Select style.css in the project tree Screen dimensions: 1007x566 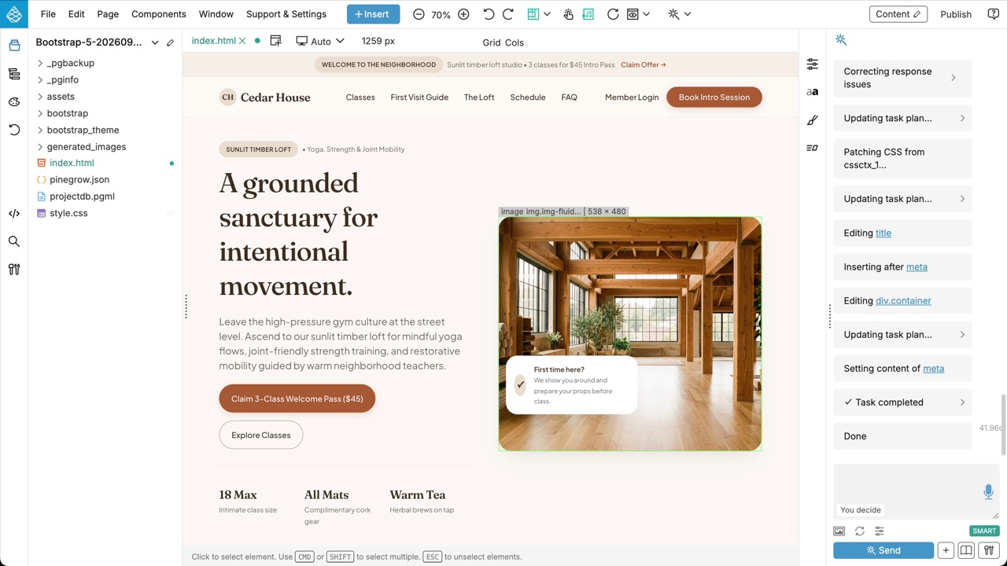point(68,213)
